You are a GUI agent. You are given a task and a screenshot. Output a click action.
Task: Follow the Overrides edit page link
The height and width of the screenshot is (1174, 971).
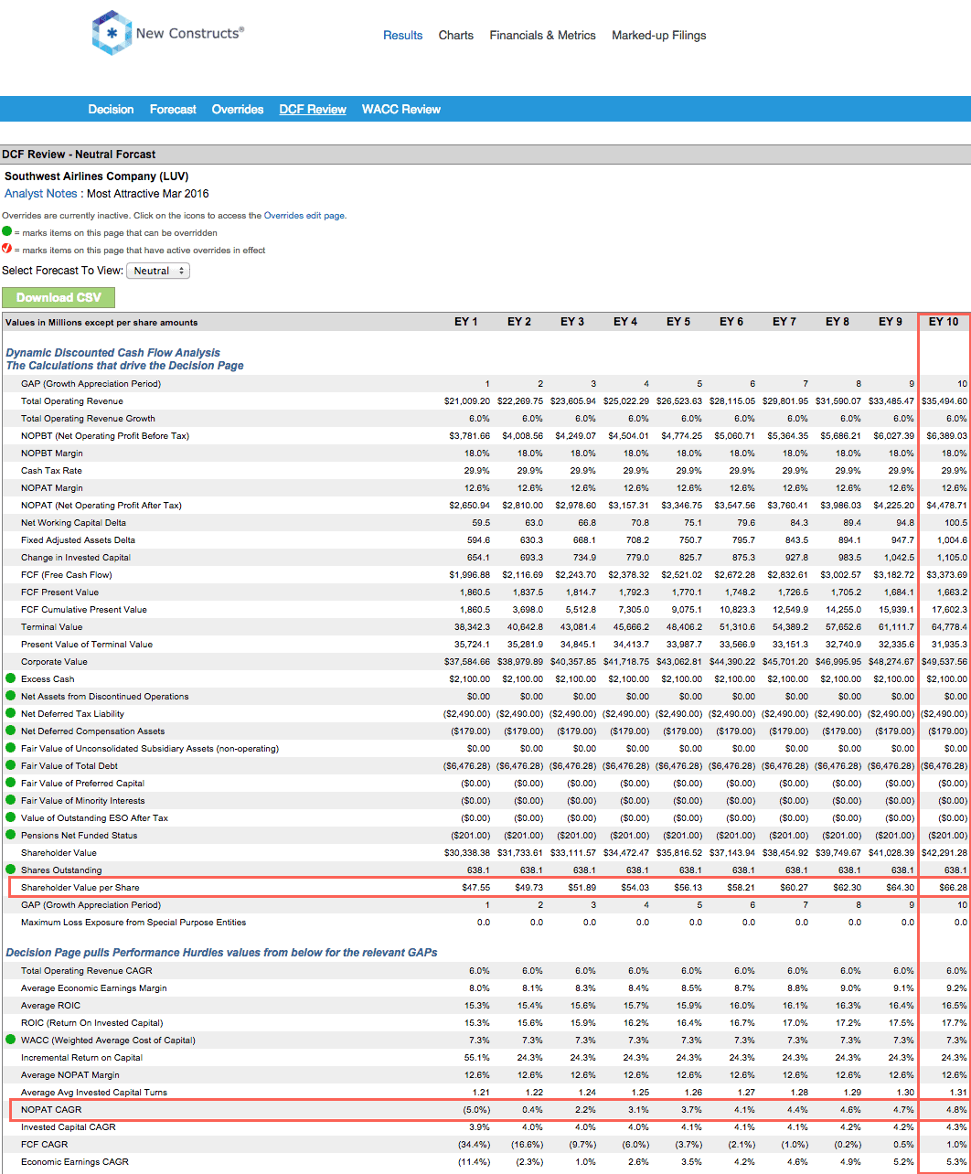[x=304, y=216]
